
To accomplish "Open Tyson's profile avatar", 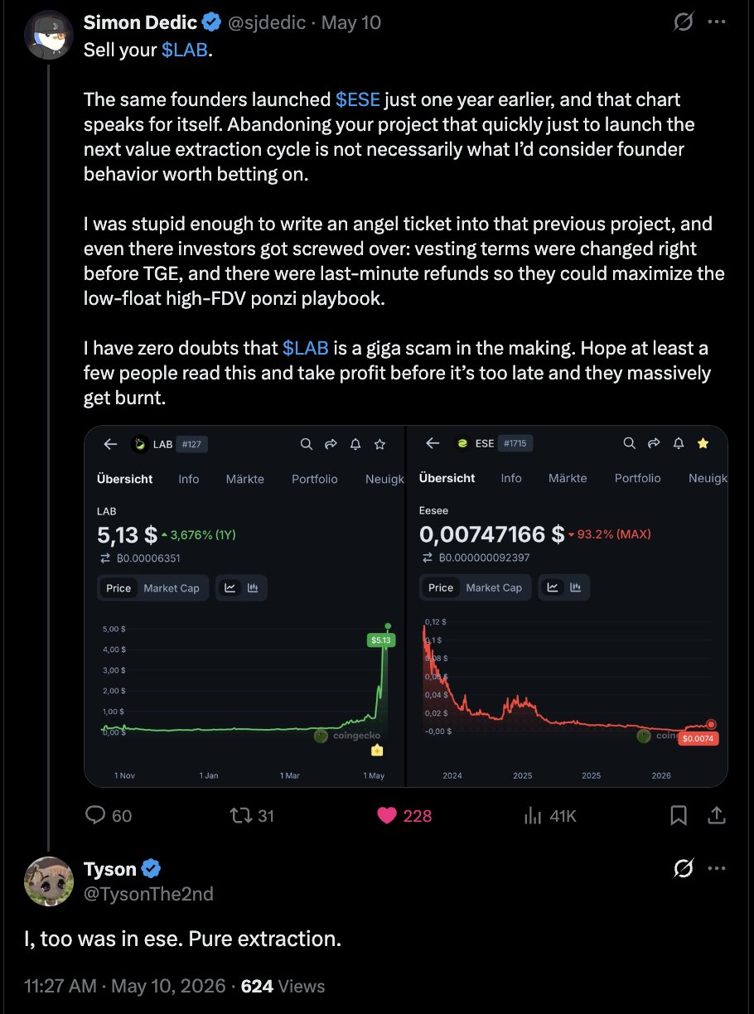I will [49, 881].
